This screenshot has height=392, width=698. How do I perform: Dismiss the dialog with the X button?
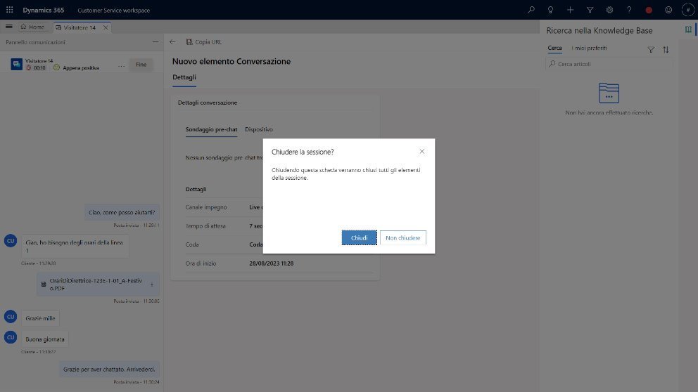coord(421,151)
